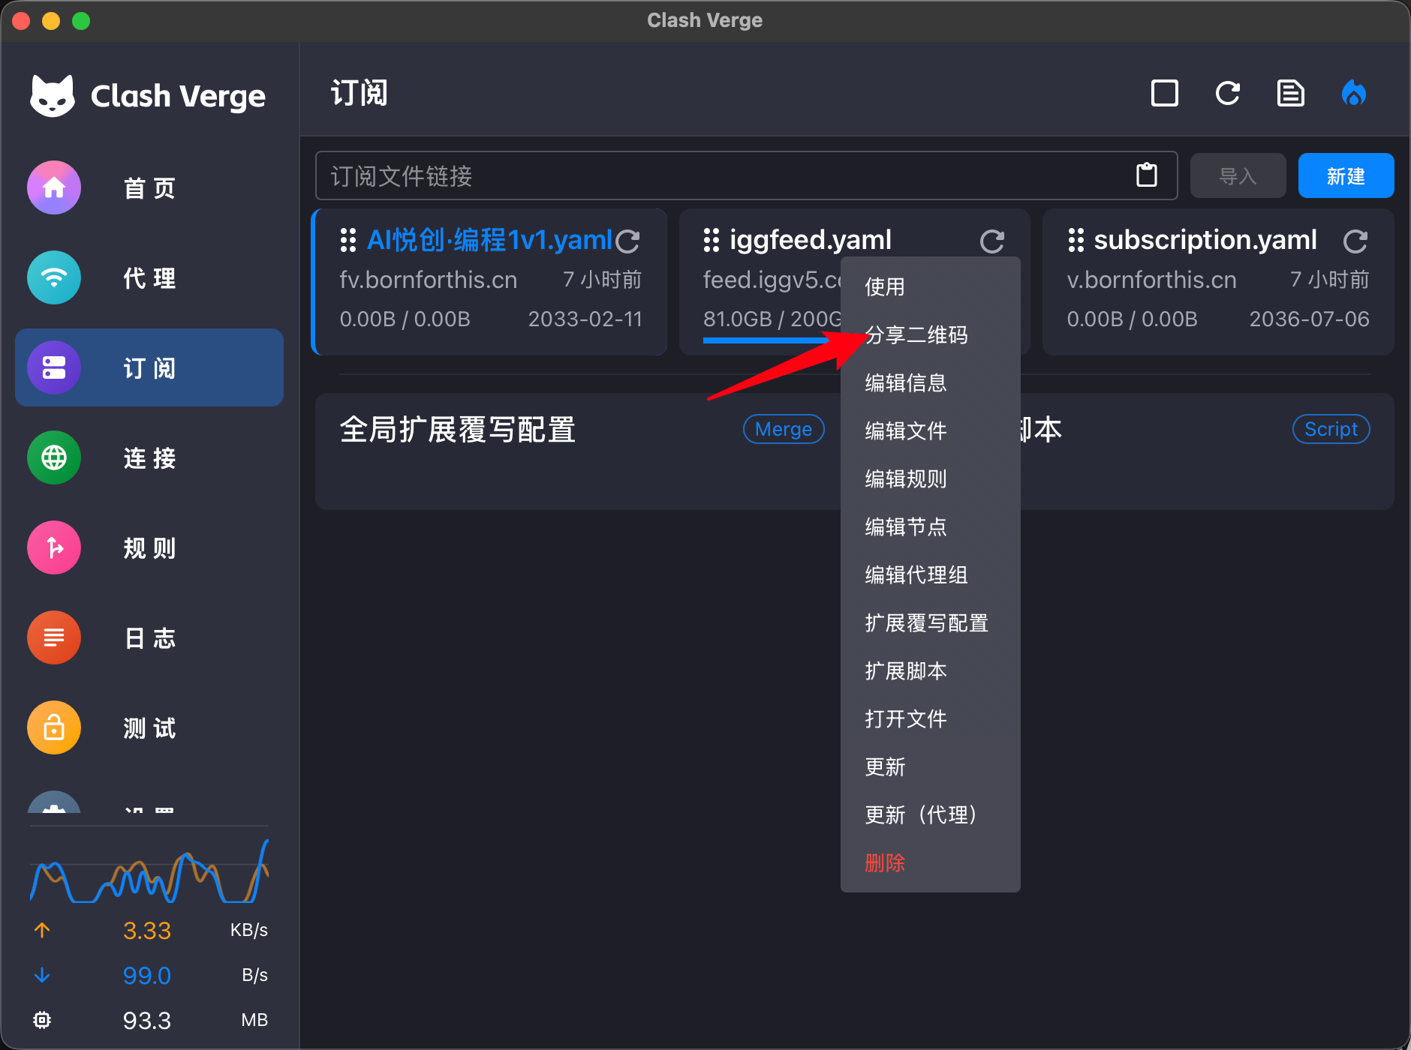Image resolution: width=1411 pixels, height=1050 pixels.
Task: Click 更新 in the context menu
Action: [x=931, y=766]
